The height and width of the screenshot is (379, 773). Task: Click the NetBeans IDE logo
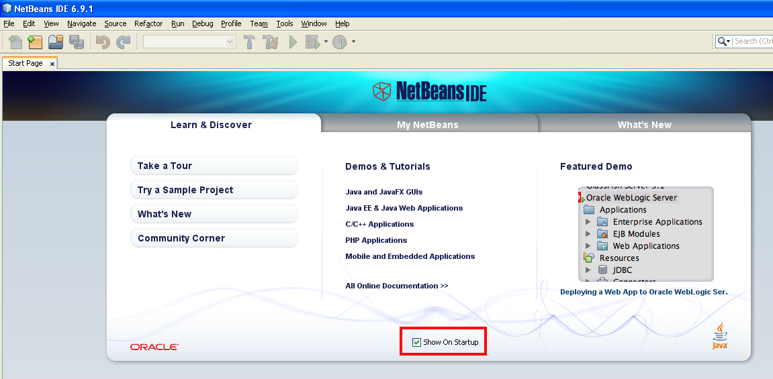point(429,91)
